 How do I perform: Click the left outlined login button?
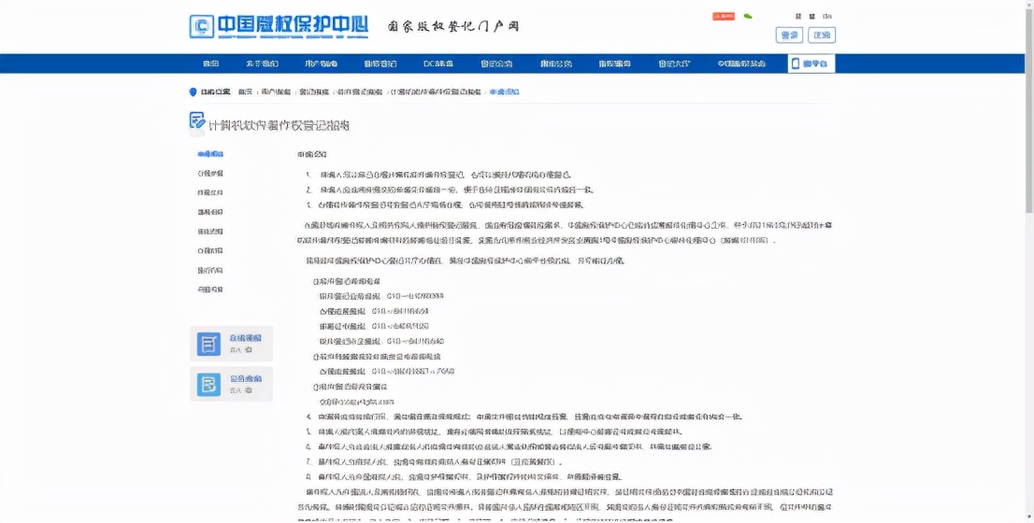(x=789, y=35)
